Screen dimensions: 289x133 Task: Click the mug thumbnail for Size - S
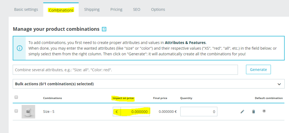point(28,112)
